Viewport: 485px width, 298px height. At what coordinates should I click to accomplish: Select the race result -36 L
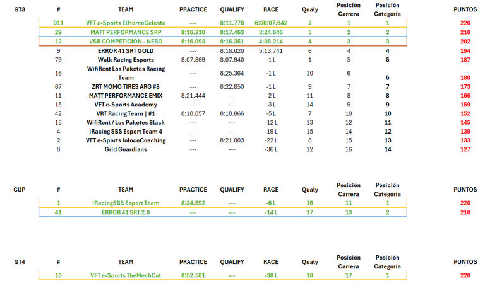(271, 149)
